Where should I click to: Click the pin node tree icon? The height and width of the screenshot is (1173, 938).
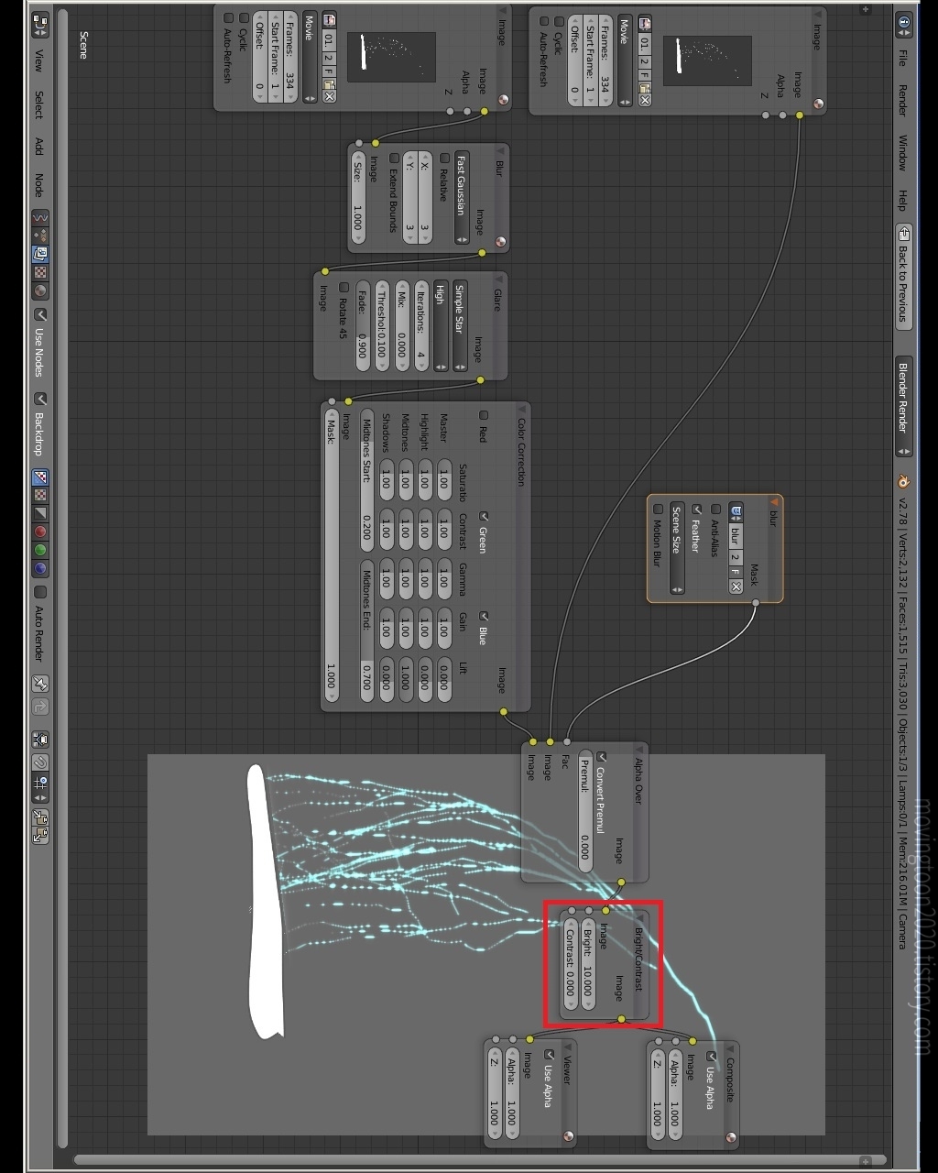pyautogui.click(x=40, y=685)
